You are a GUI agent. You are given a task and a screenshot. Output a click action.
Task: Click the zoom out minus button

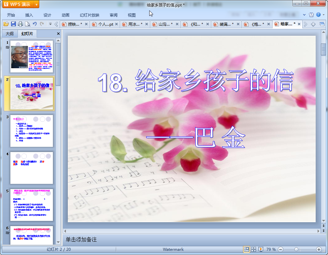pyautogui.click(x=281, y=249)
